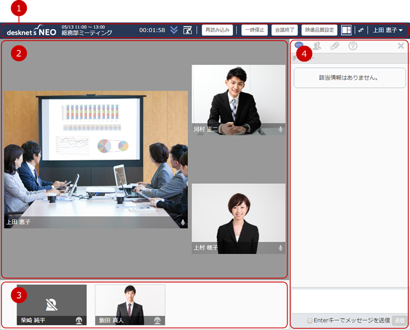Open the help question mark tab

point(353,46)
